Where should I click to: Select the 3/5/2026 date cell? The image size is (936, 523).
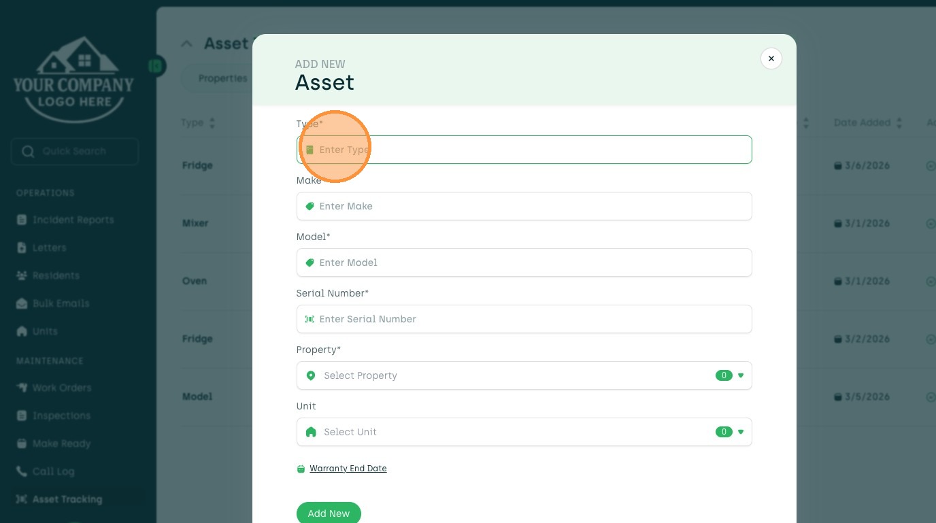pos(862,397)
